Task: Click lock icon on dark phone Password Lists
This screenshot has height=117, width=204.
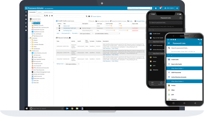Action: click(180, 18)
